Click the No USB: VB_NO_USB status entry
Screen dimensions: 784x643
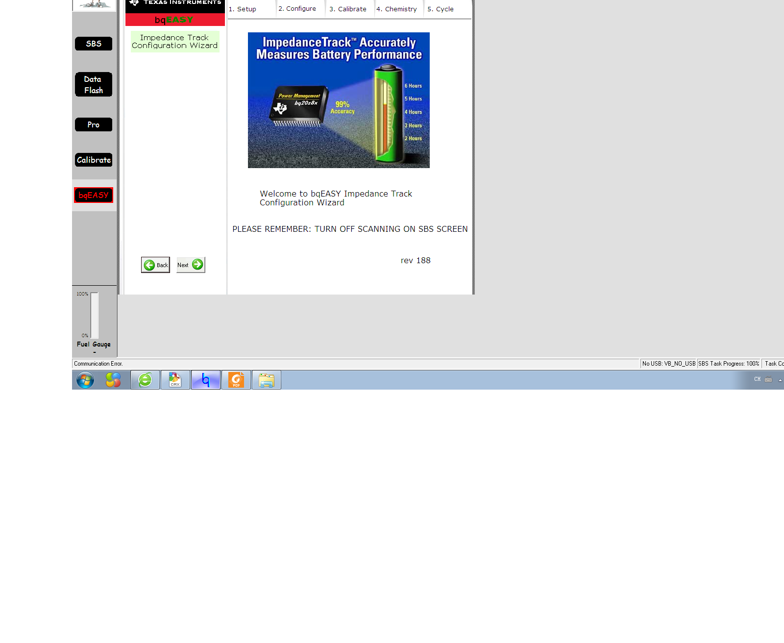point(669,364)
